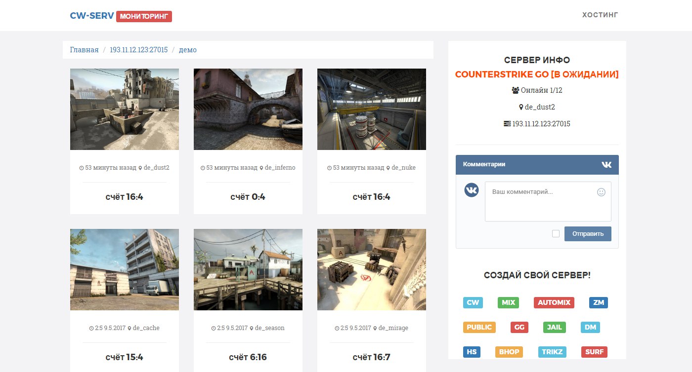Open the de_dust2 demo thumbnail
Screen dimensions: 692x372
pos(125,109)
